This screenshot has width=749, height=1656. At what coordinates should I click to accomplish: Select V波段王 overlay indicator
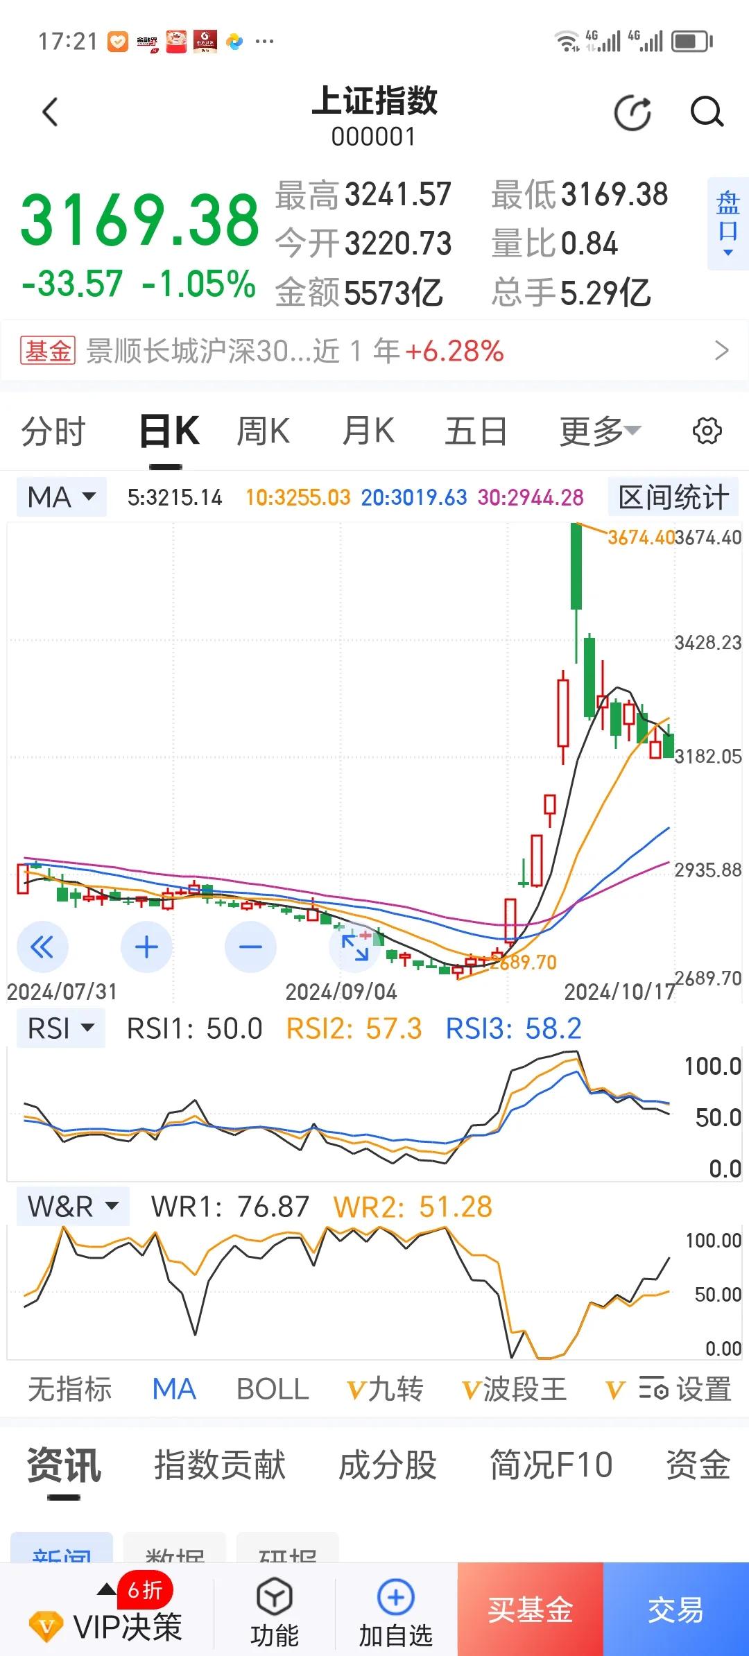tap(514, 1390)
